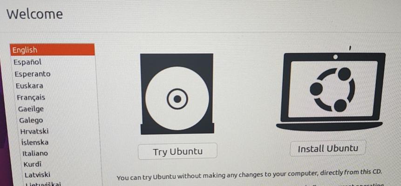Click the webcam dot on the laptop icon
The image size is (401, 186).
(335, 57)
